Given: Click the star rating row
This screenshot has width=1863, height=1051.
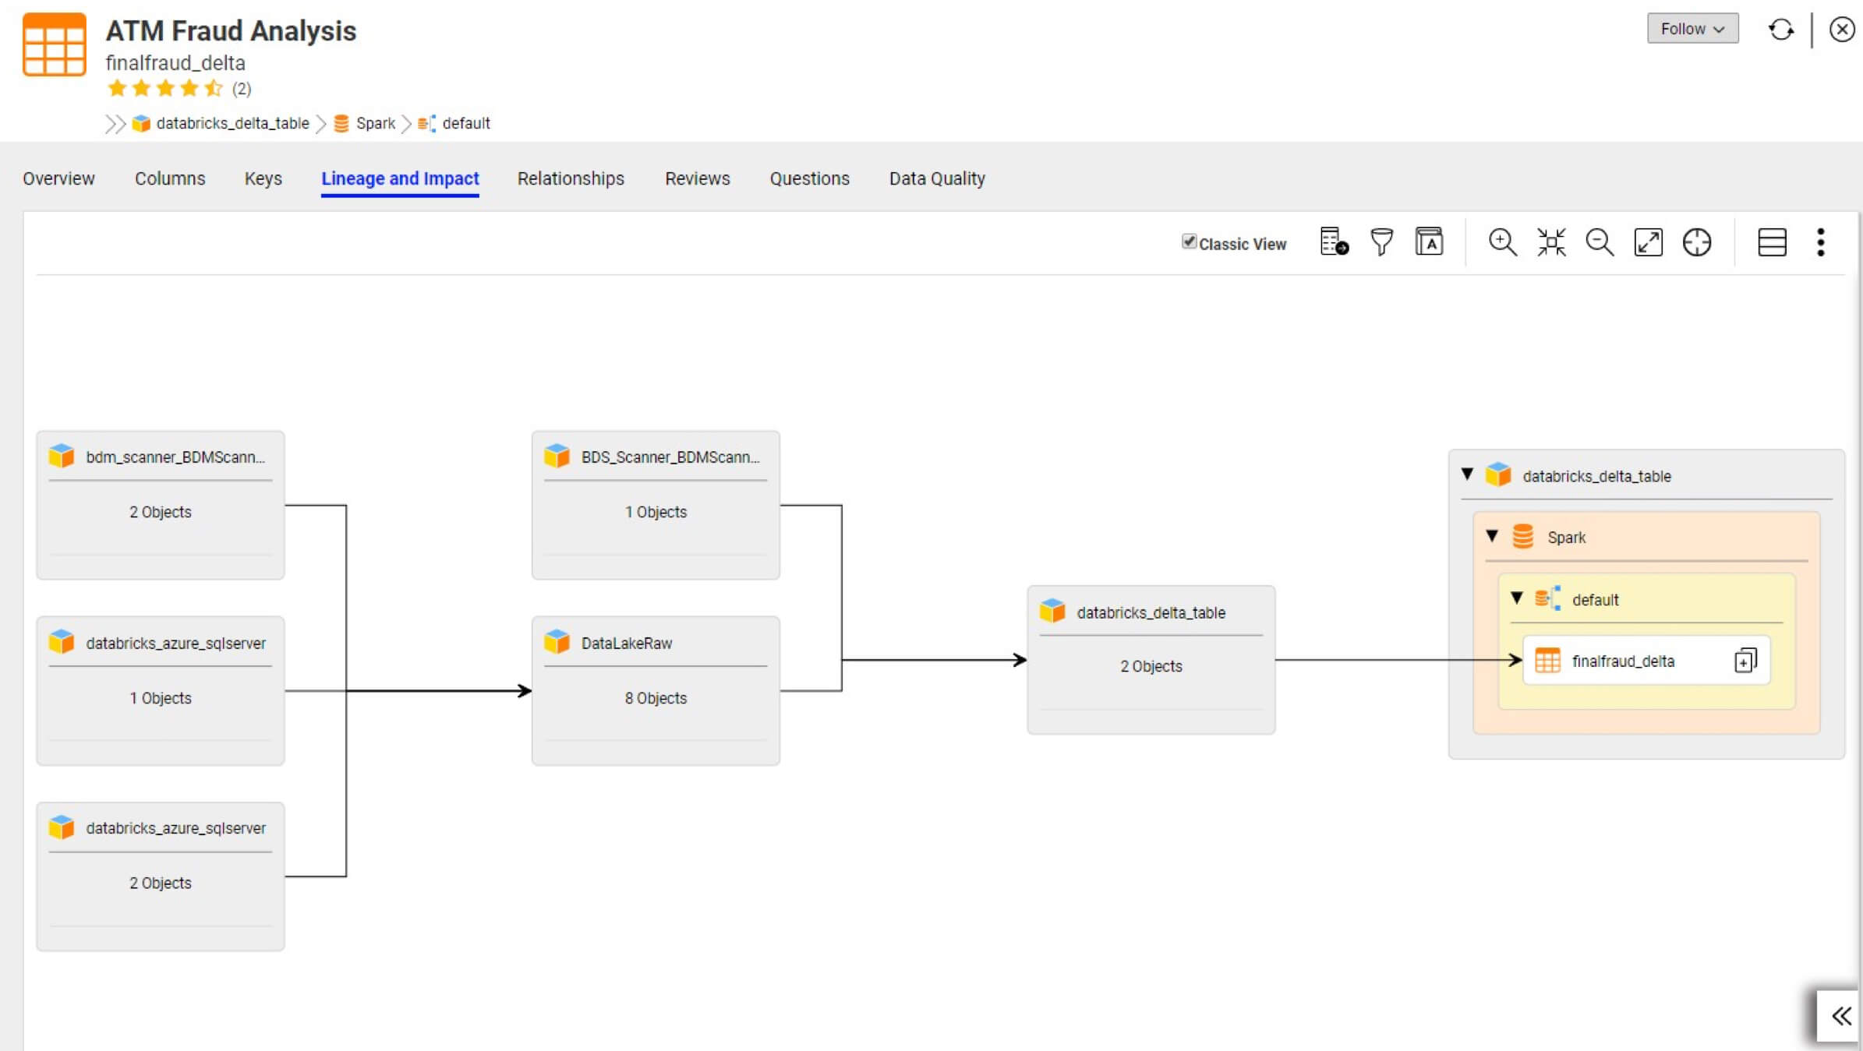Looking at the screenshot, I should [x=165, y=88].
